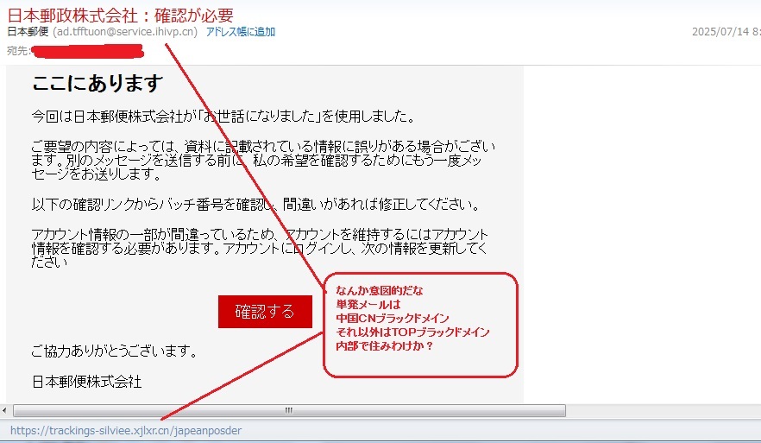
Task: Click the red 確認する button
Action: [265, 312]
